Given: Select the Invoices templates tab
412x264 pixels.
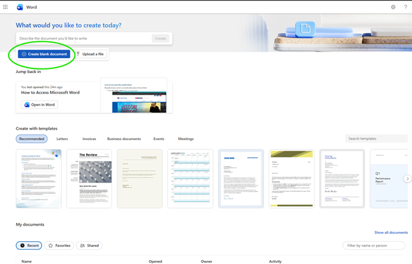Looking at the screenshot, I should tap(89, 139).
